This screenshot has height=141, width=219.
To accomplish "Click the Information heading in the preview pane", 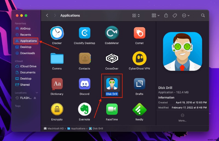I will (x=166, y=97).
